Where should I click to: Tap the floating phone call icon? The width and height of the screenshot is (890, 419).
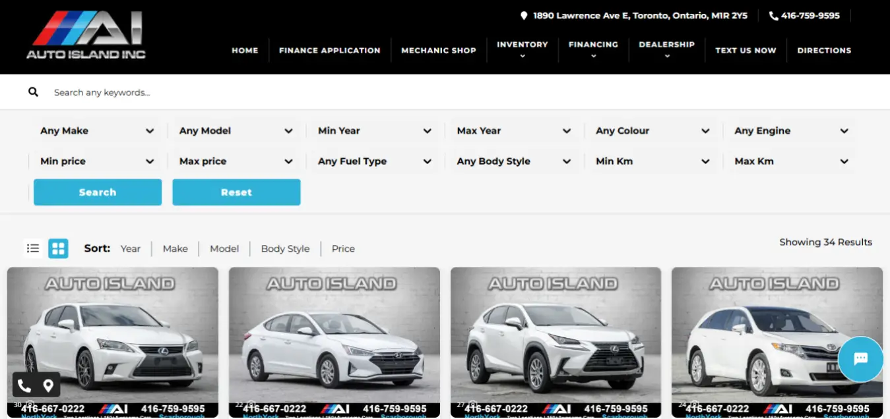(x=24, y=385)
